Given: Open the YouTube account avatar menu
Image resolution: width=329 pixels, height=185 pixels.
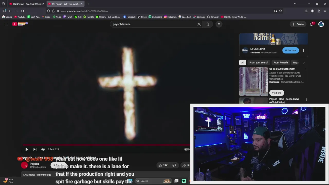Looking at the screenshot, I should (x=321, y=24).
